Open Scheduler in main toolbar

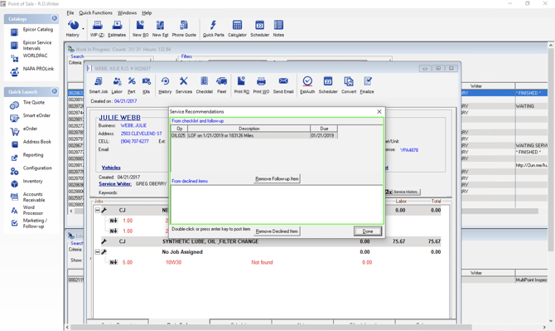click(x=260, y=28)
